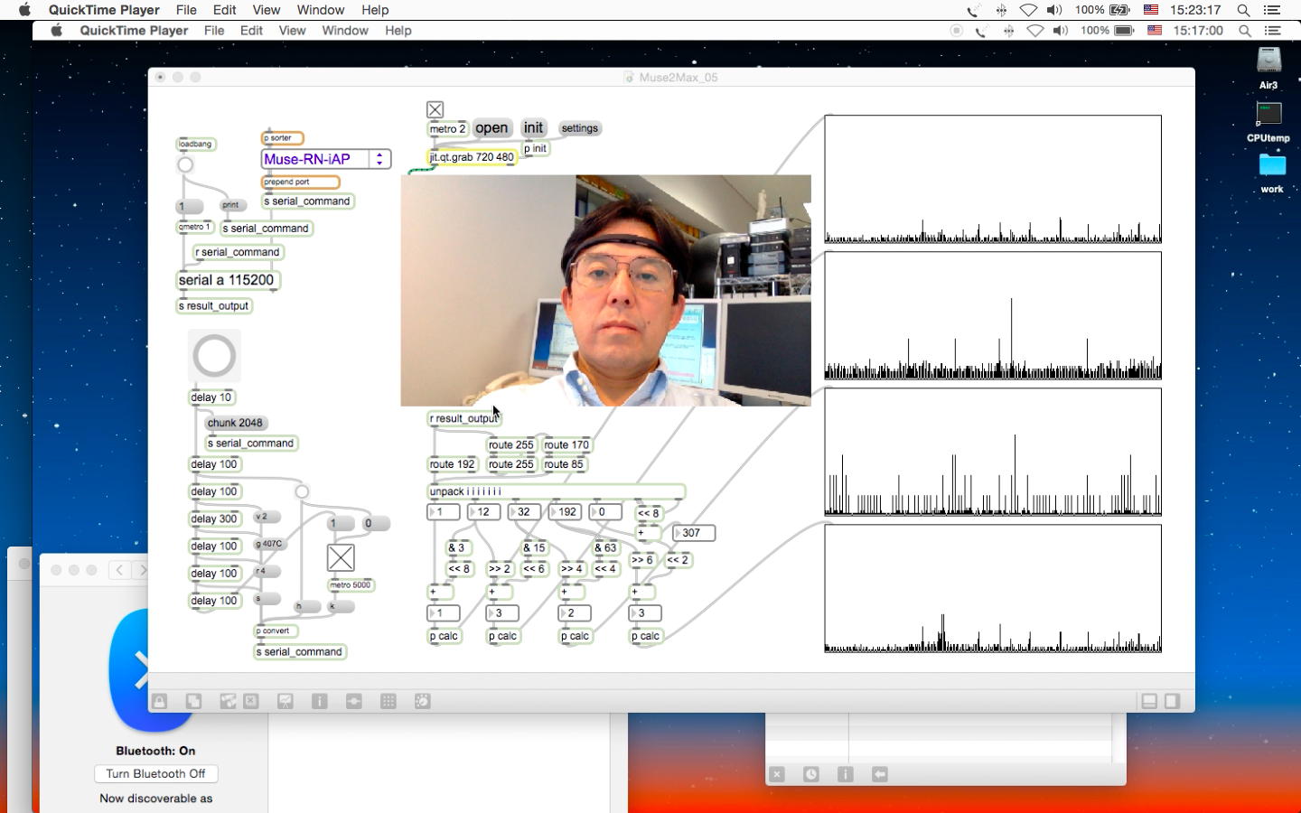This screenshot has height=813, width=1301.
Task: Open the File menu in menu bar
Action: pos(186,10)
